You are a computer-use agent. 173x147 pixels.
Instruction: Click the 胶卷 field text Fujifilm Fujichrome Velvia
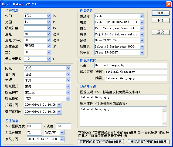click(116, 35)
